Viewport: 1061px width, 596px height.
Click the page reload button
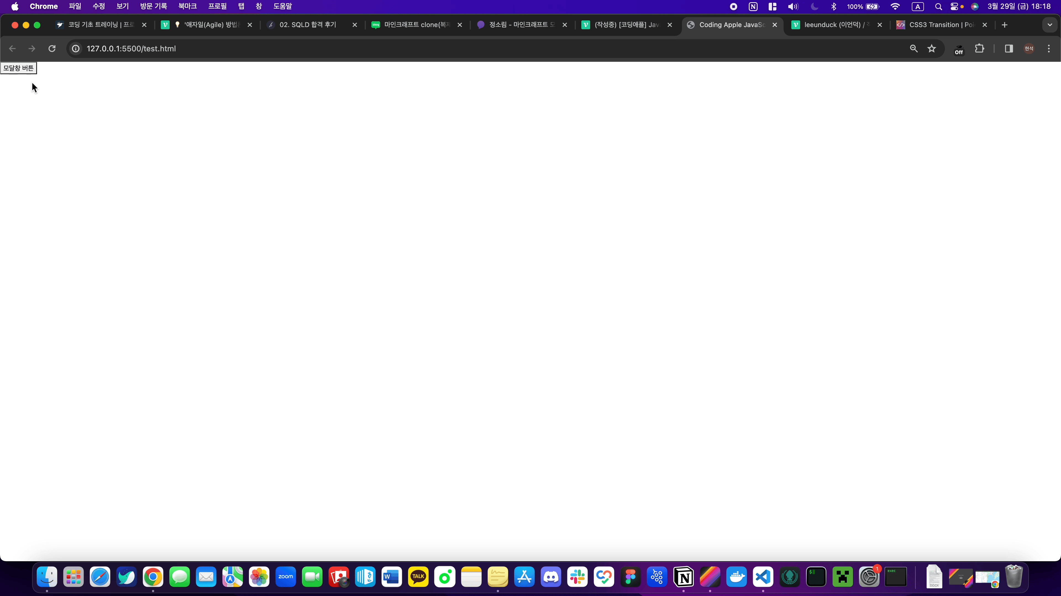click(52, 49)
